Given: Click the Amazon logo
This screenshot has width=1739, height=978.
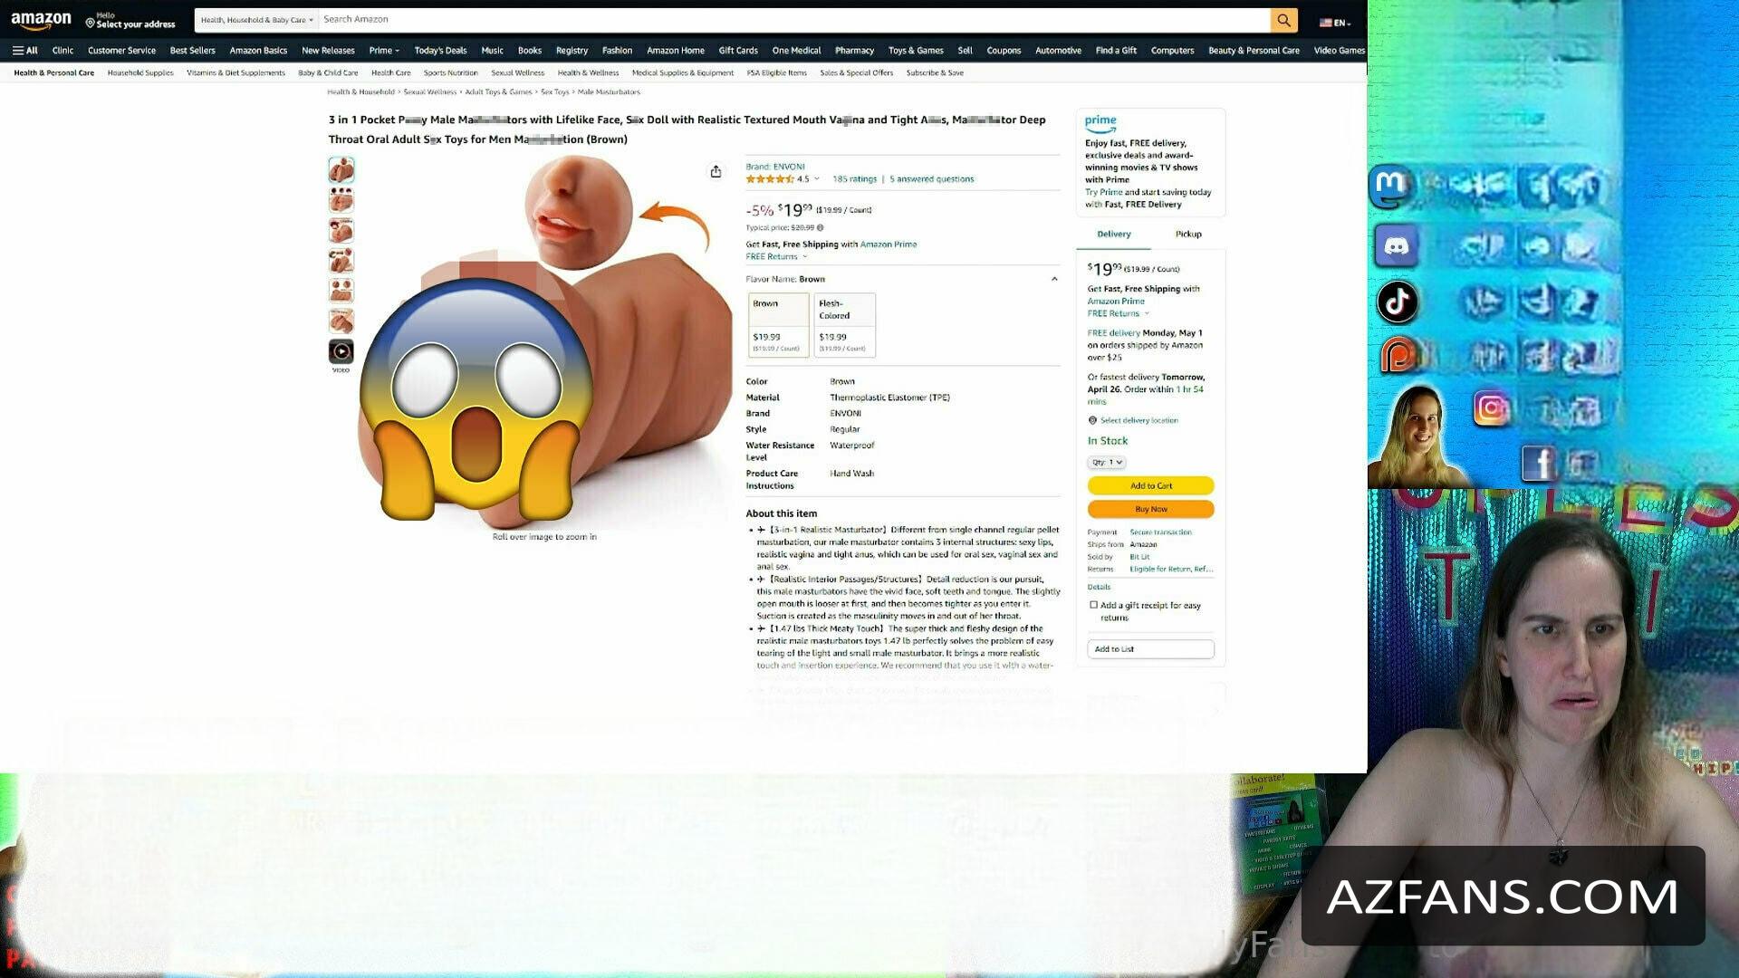Looking at the screenshot, I should pyautogui.click(x=41, y=20).
